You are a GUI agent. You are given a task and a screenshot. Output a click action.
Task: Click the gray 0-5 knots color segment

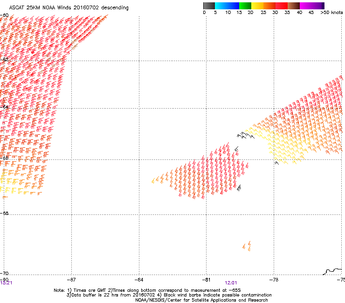point(209,6)
